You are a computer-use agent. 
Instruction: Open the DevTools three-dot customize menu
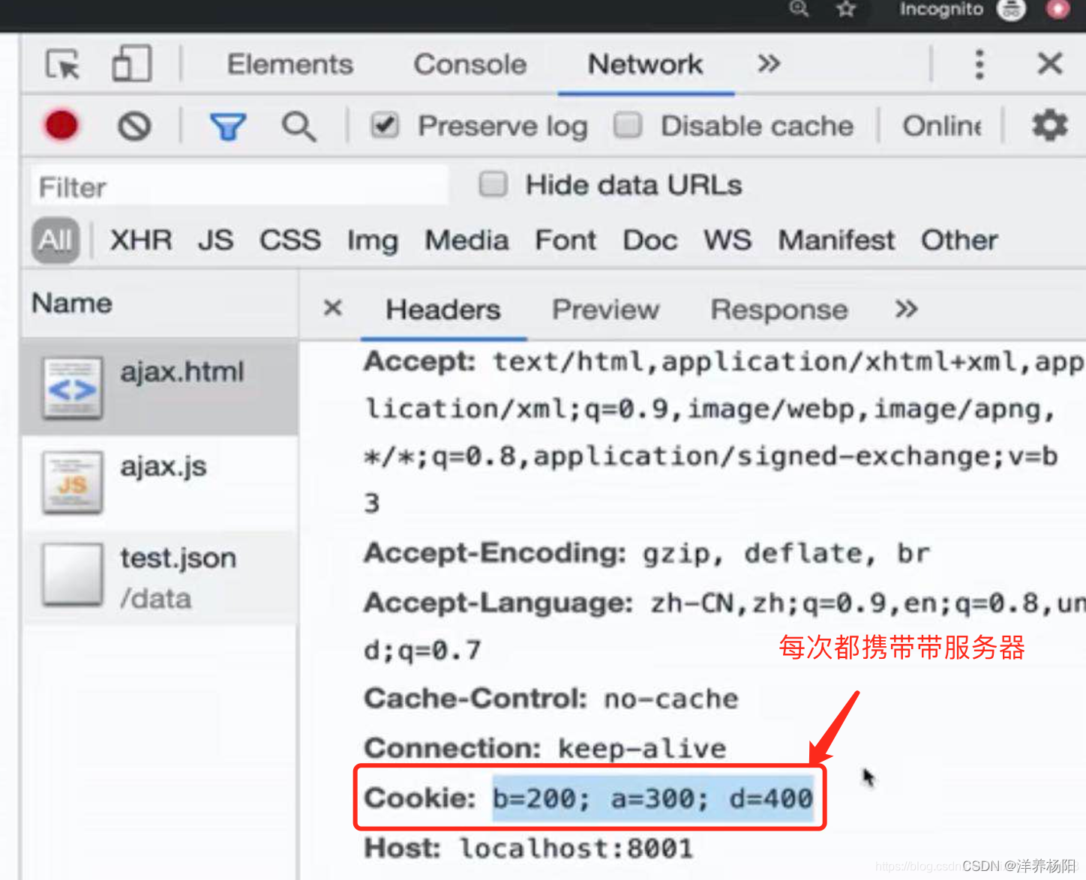(979, 64)
